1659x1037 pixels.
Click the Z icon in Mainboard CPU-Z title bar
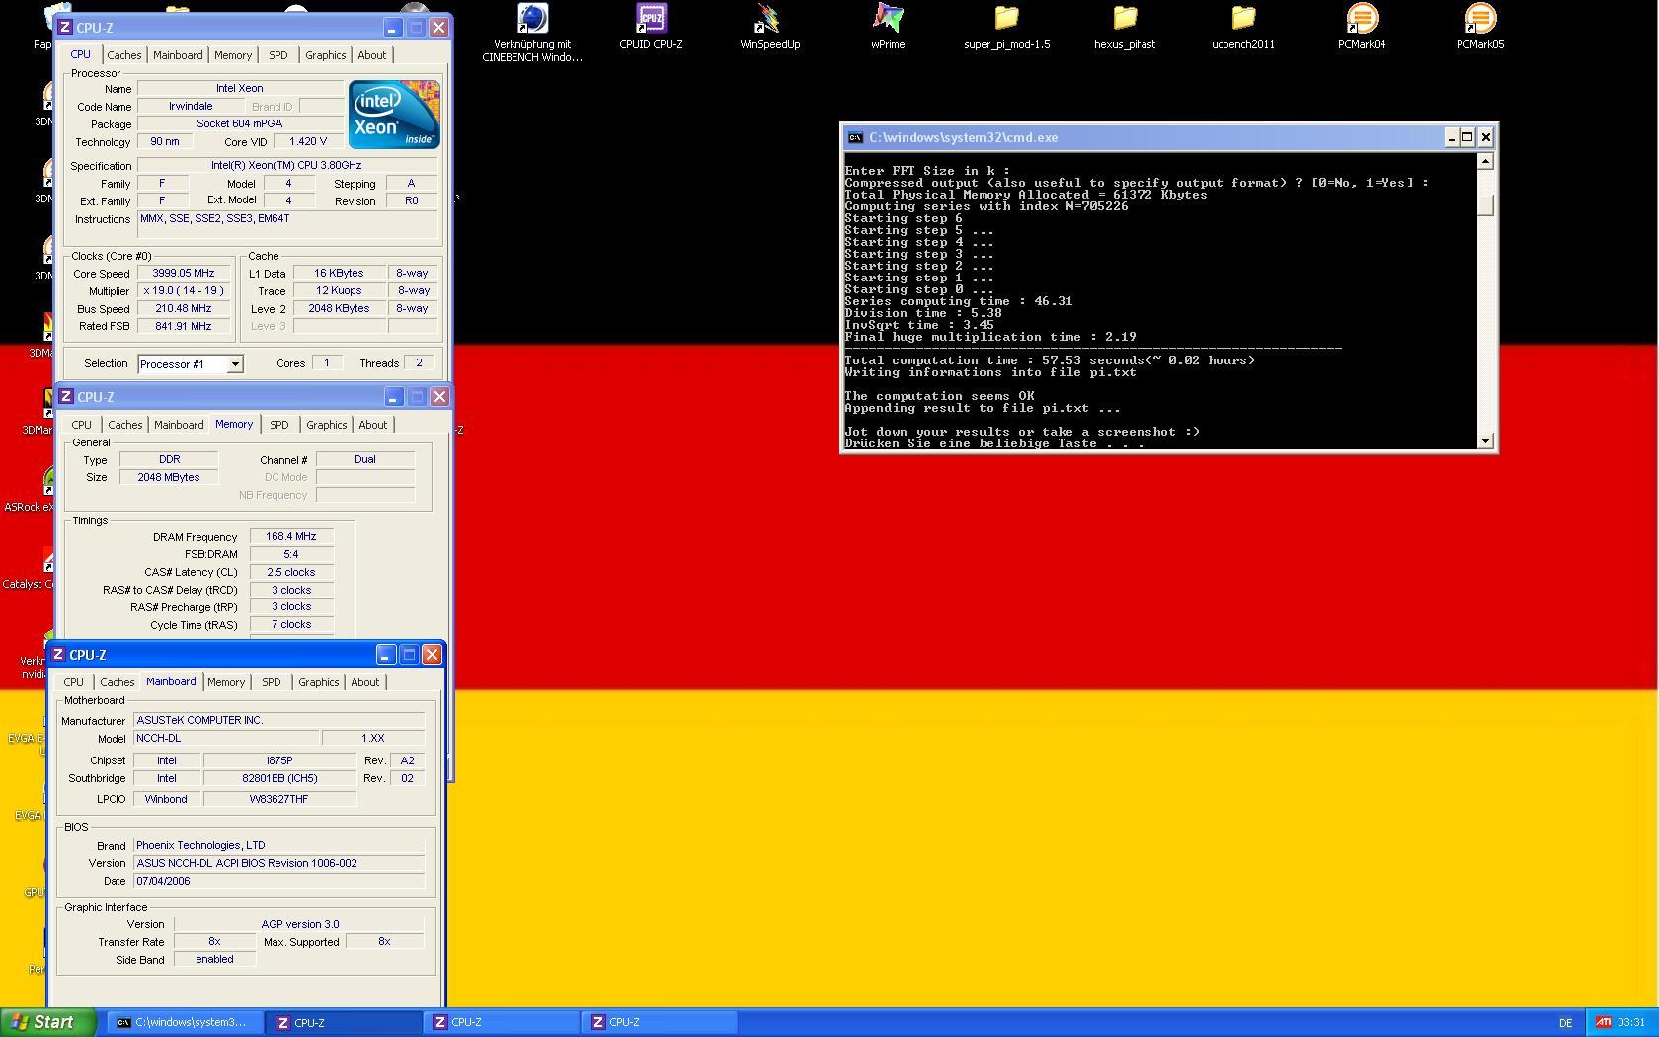coord(58,655)
